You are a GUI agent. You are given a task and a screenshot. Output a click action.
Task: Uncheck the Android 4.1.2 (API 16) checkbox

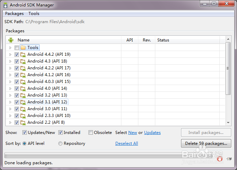[x=17, y=75]
